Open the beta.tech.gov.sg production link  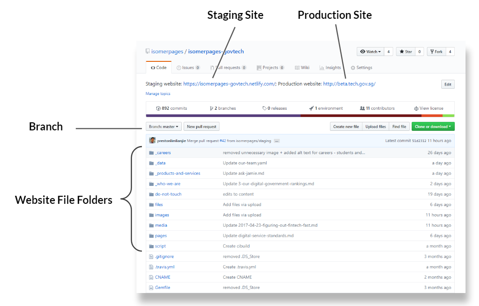click(349, 84)
